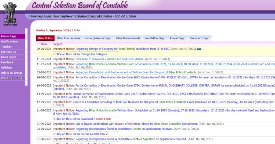Switch to the Home (Prisons) Dept. tab
The width and height of the screenshot is (275, 144).
[x=98, y=38]
